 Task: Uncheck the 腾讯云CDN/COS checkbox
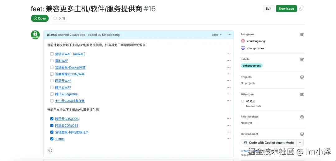coord(52,119)
